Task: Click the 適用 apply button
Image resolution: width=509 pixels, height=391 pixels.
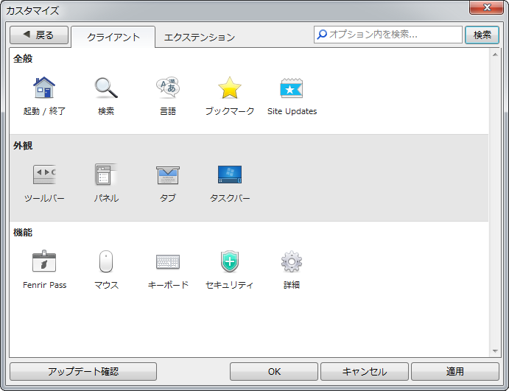Action: pyautogui.click(x=455, y=372)
